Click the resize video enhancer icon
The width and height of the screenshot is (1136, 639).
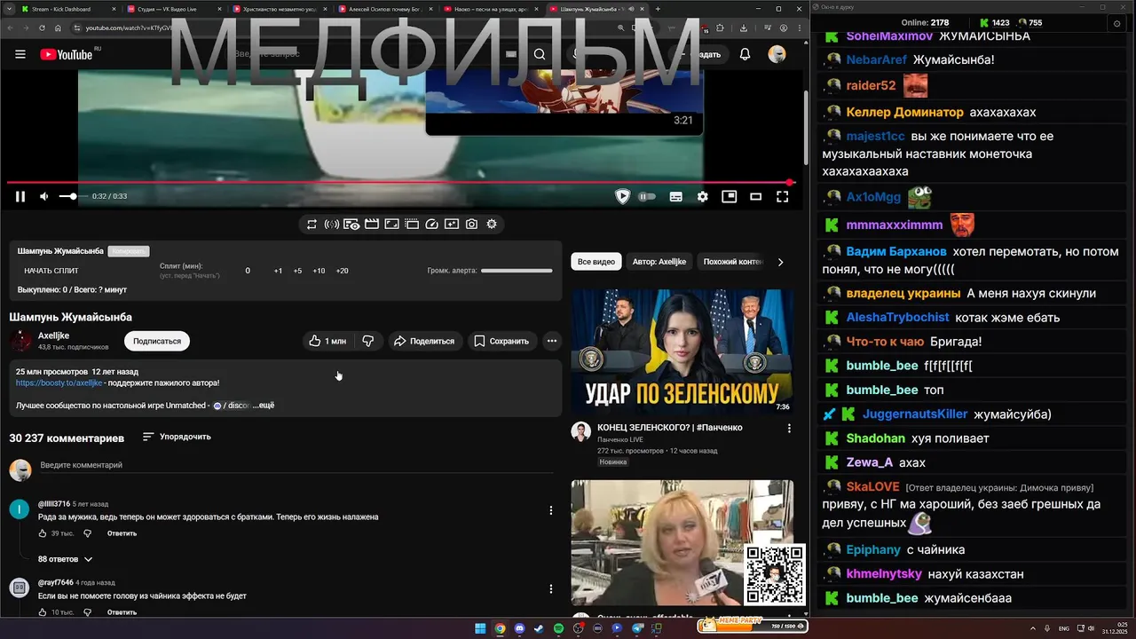click(391, 225)
